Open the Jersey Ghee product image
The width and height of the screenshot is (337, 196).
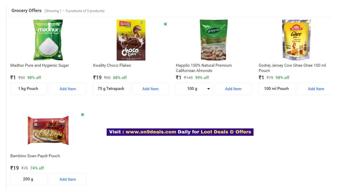[296, 40]
